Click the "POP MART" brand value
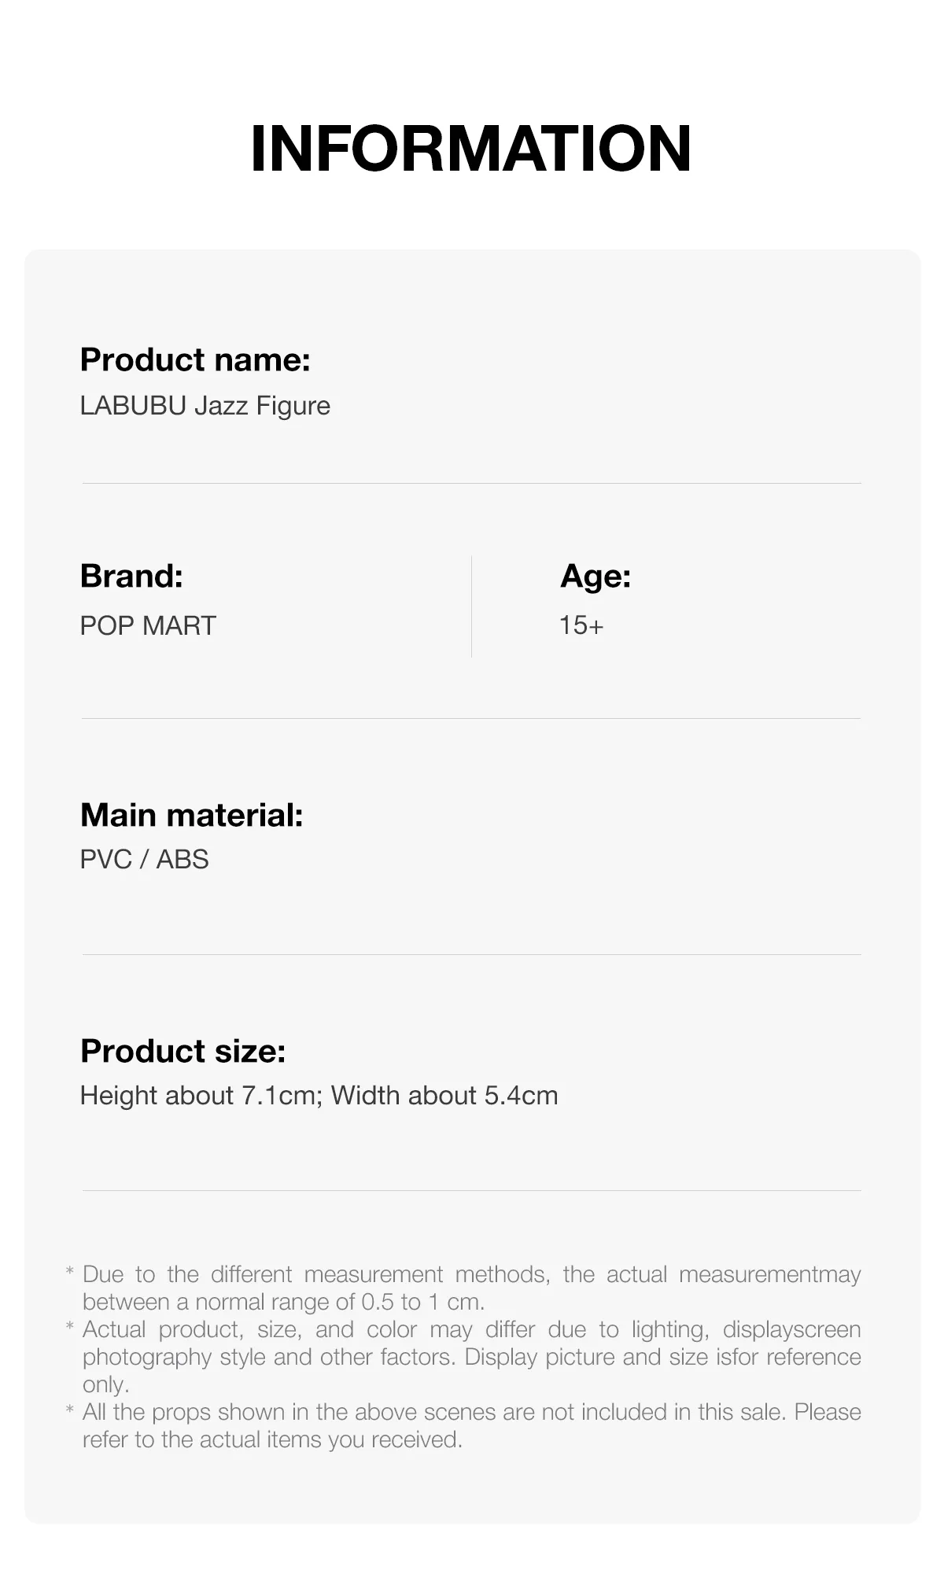Image resolution: width=944 pixels, height=1570 pixels. click(148, 625)
